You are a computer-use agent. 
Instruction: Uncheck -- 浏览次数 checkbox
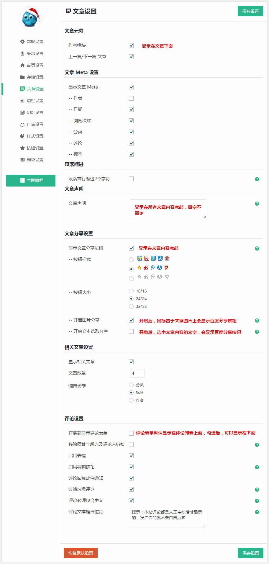(131, 121)
